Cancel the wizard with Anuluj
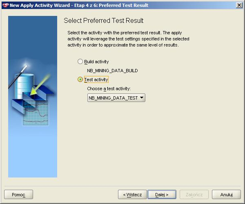Screen dimensions: 245x204 pos(226,195)
